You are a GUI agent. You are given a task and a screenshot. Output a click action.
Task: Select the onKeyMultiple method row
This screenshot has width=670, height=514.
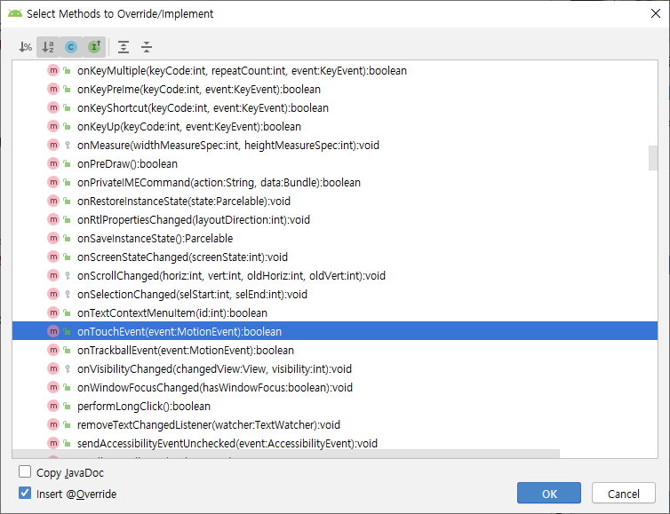(x=335, y=70)
